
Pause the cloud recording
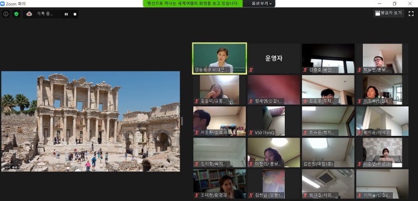pyautogui.click(x=66, y=14)
